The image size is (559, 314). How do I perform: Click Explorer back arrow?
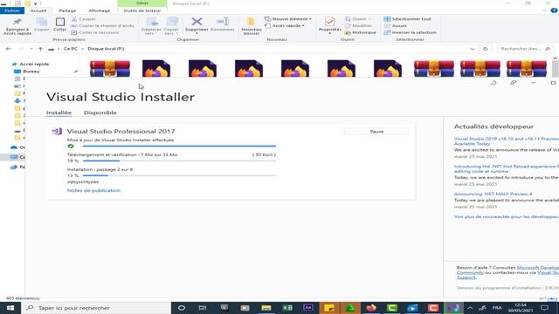pyautogui.click(x=8, y=49)
